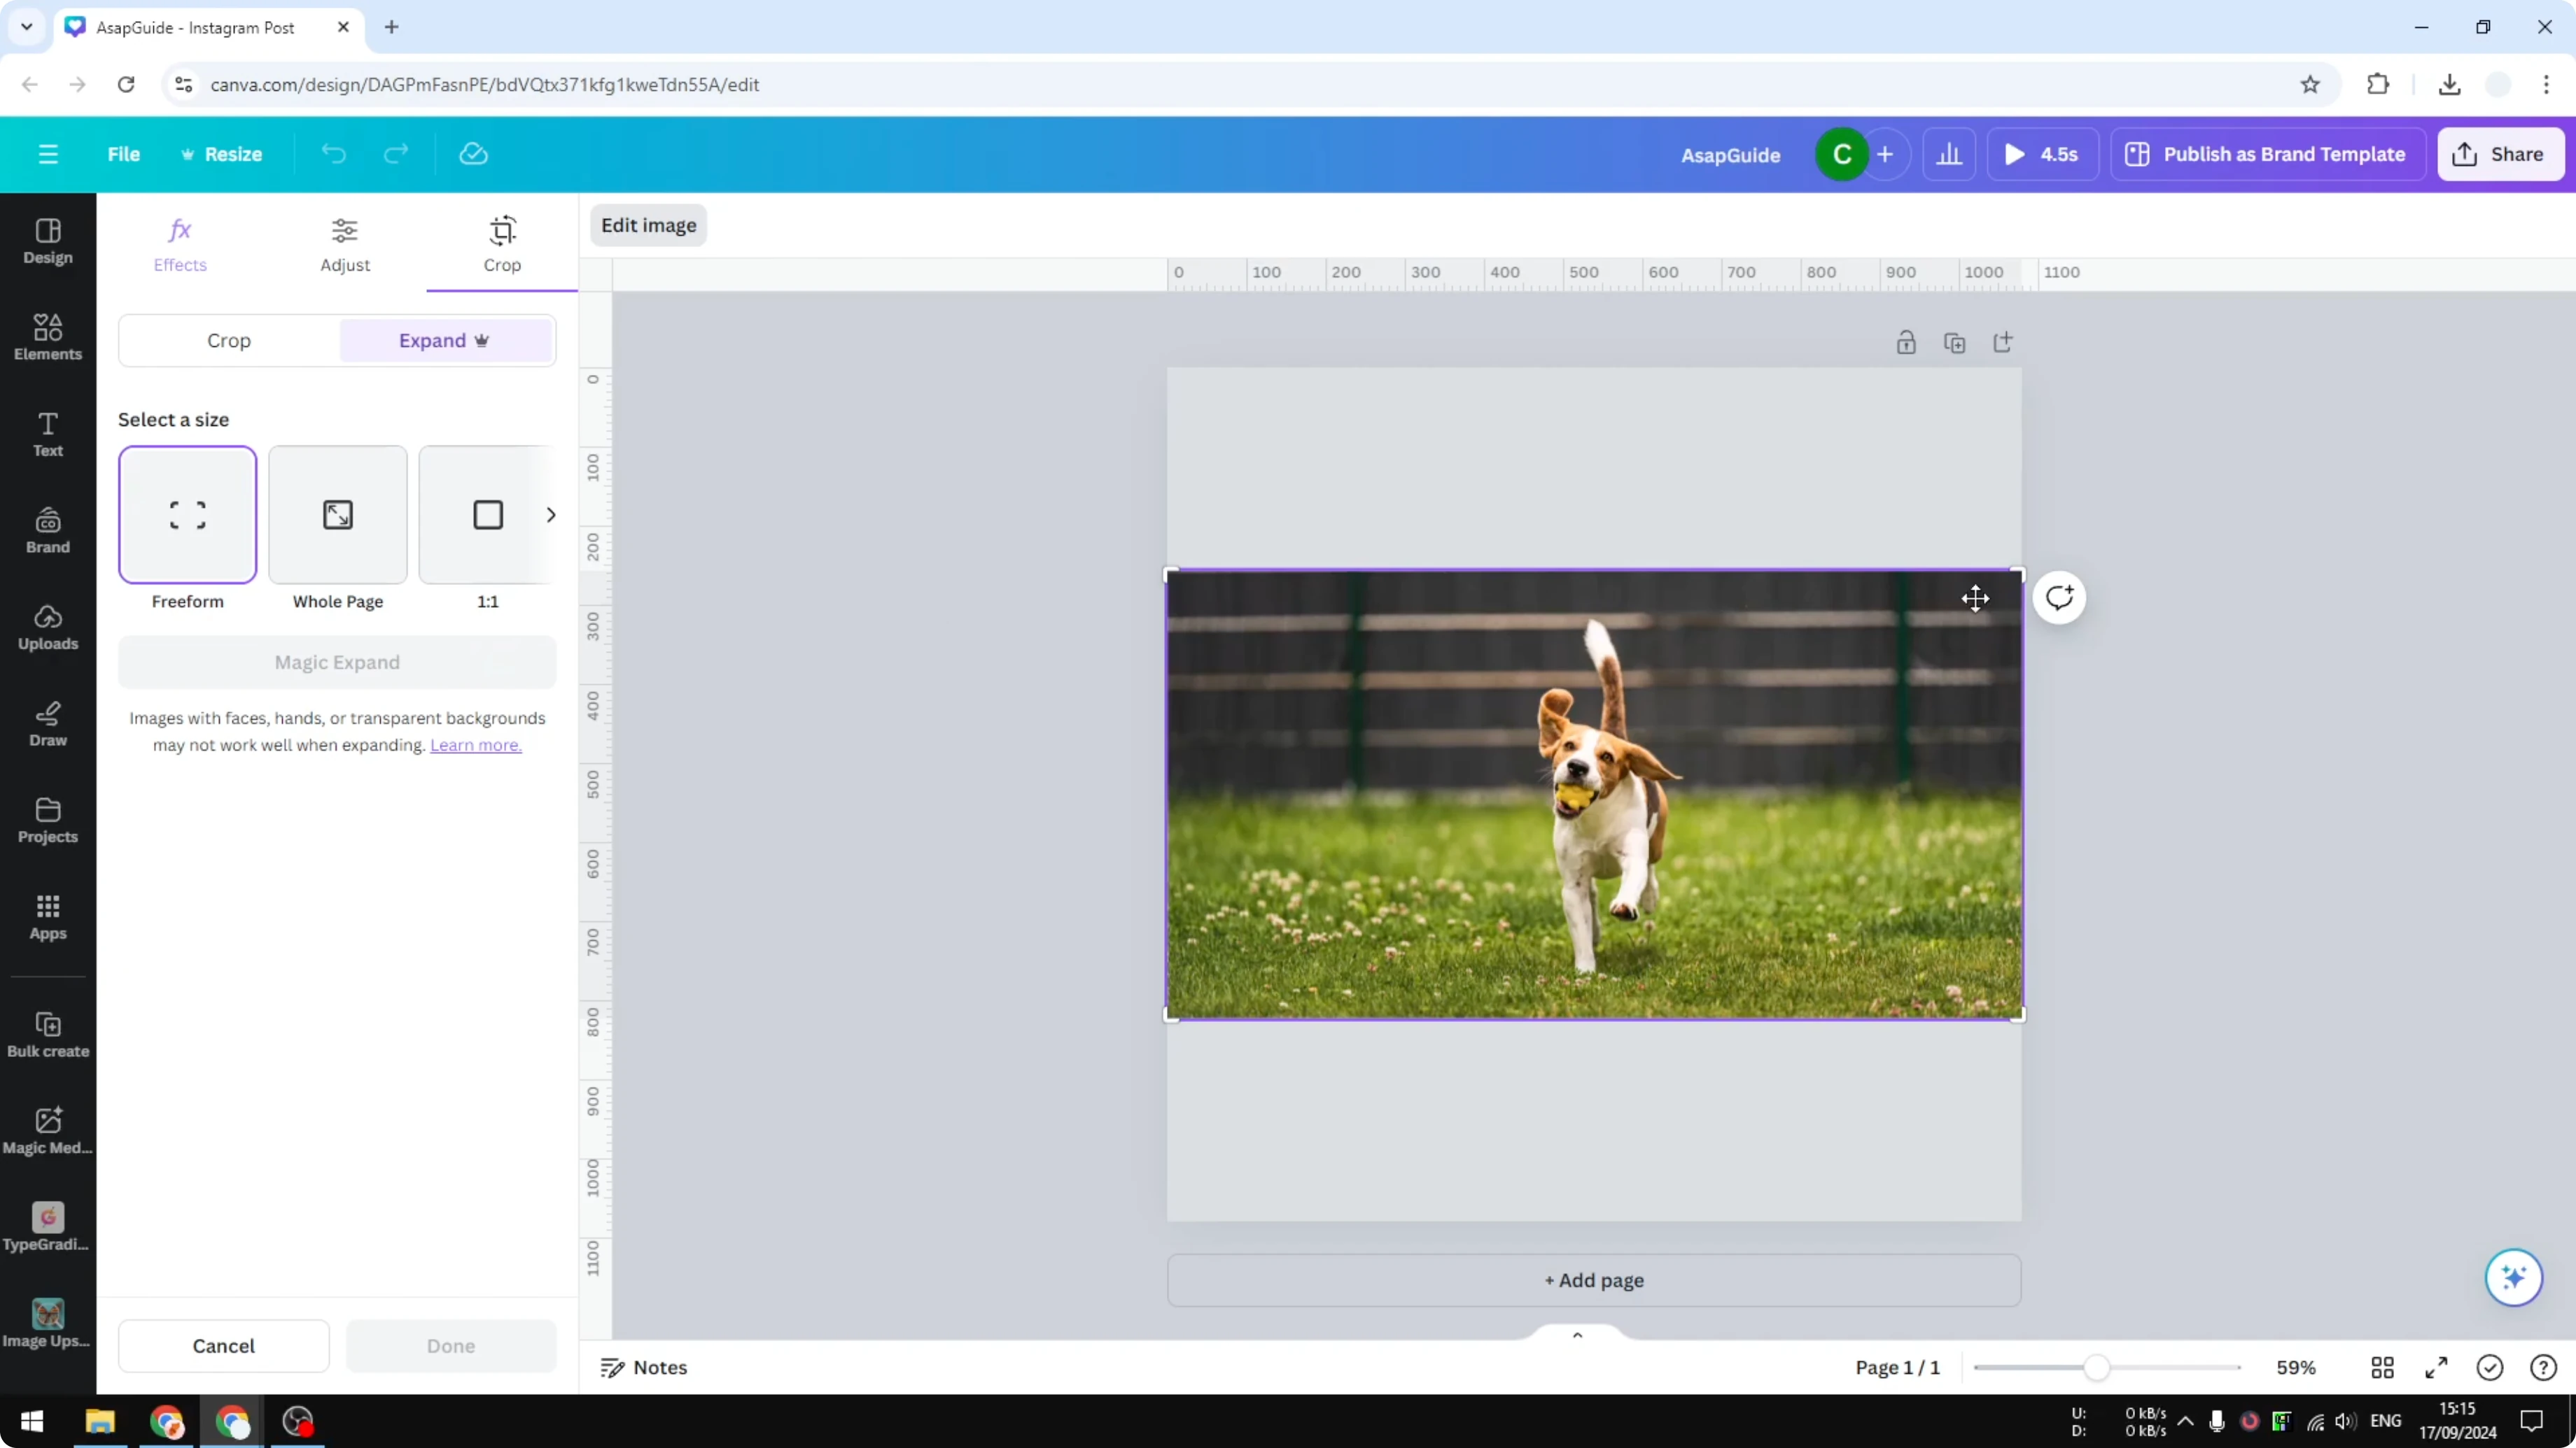Open the Notes panel
The height and width of the screenshot is (1448, 2576).
[644, 1367]
